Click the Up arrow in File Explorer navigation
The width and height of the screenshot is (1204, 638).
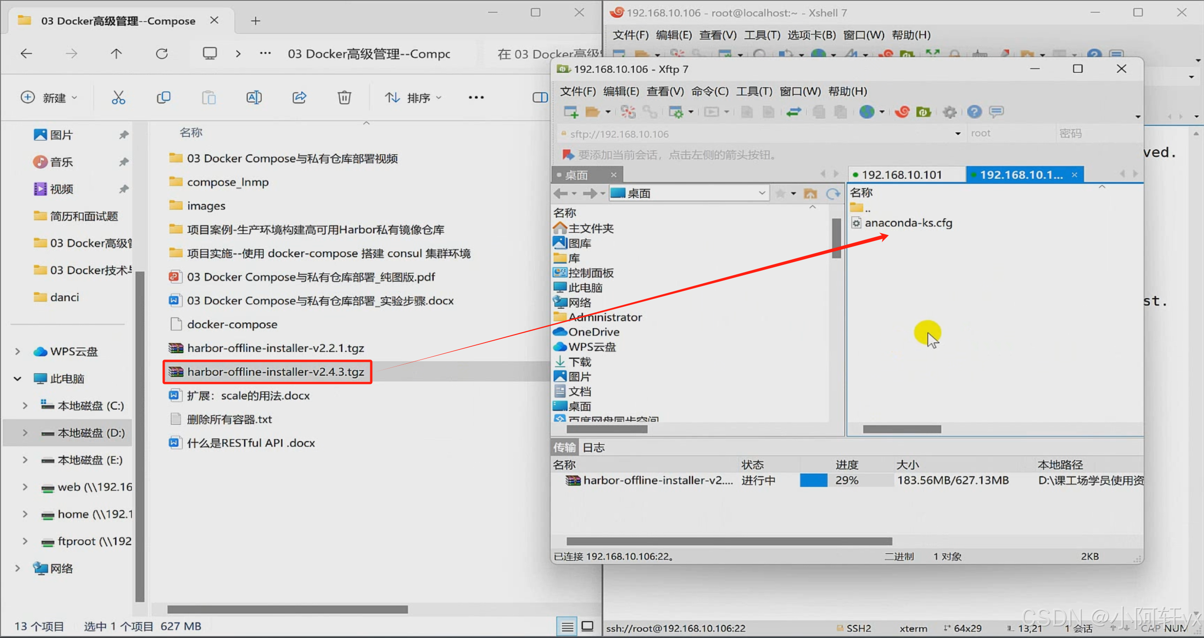point(116,54)
